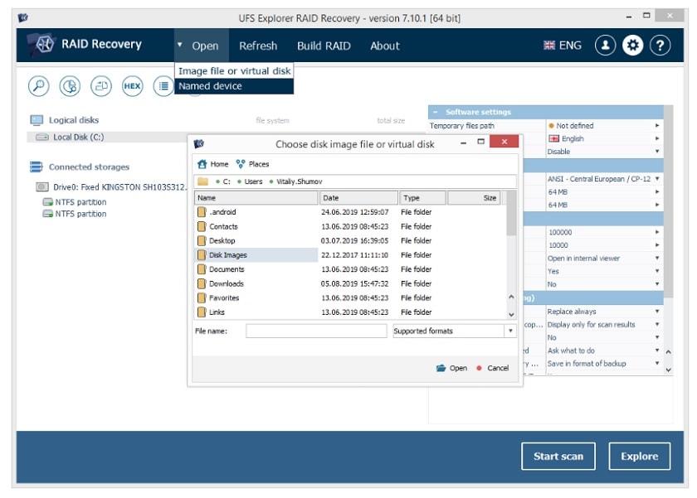The width and height of the screenshot is (697, 498).
Task: Open the Replace always dropdown
Action: (x=657, y=311)
